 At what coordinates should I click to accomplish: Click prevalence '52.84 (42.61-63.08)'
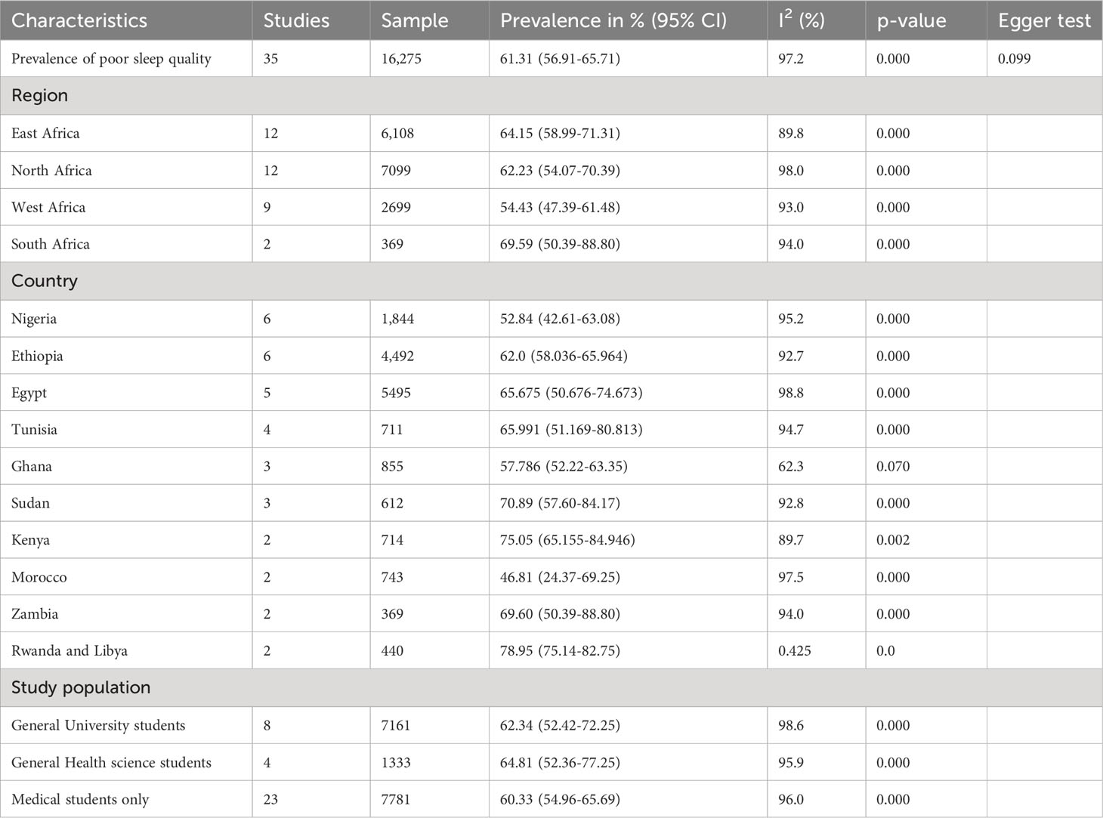click(x=560, y=319)
